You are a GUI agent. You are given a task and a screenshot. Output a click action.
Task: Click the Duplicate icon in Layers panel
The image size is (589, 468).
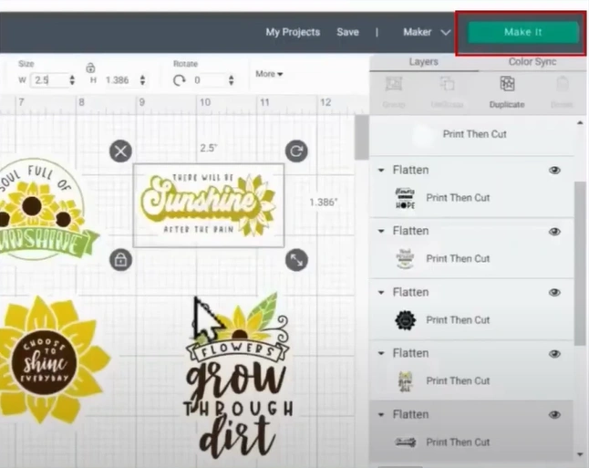point(506,84)
